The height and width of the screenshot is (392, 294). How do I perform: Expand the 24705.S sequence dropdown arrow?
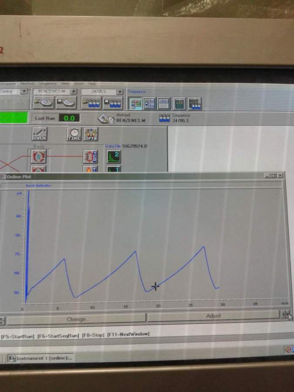pos(120,92)
